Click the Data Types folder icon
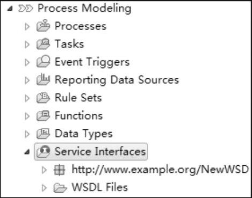The image size is (252, 198). 43,134
